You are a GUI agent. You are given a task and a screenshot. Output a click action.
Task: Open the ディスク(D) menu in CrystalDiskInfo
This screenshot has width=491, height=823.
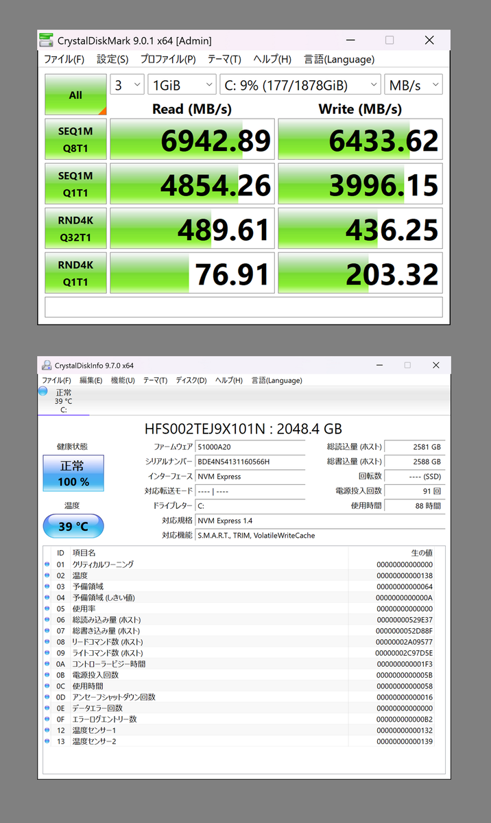[191, 380]
